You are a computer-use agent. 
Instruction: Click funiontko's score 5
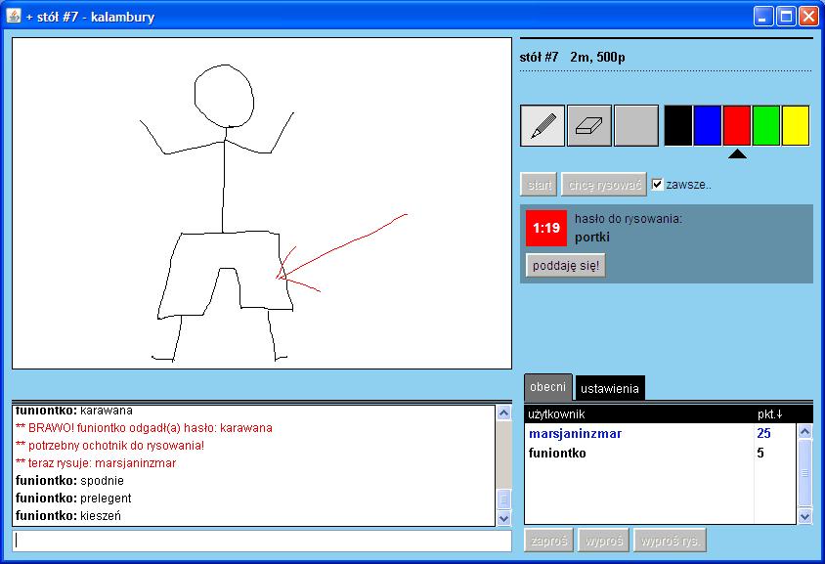[760, 453]
